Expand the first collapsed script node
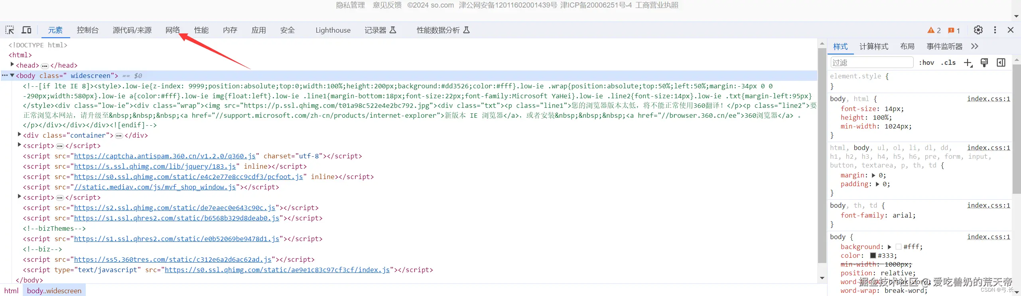 (x=20, y=145)
